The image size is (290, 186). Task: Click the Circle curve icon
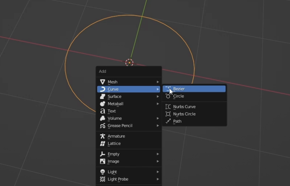click(x=168, y=96)
